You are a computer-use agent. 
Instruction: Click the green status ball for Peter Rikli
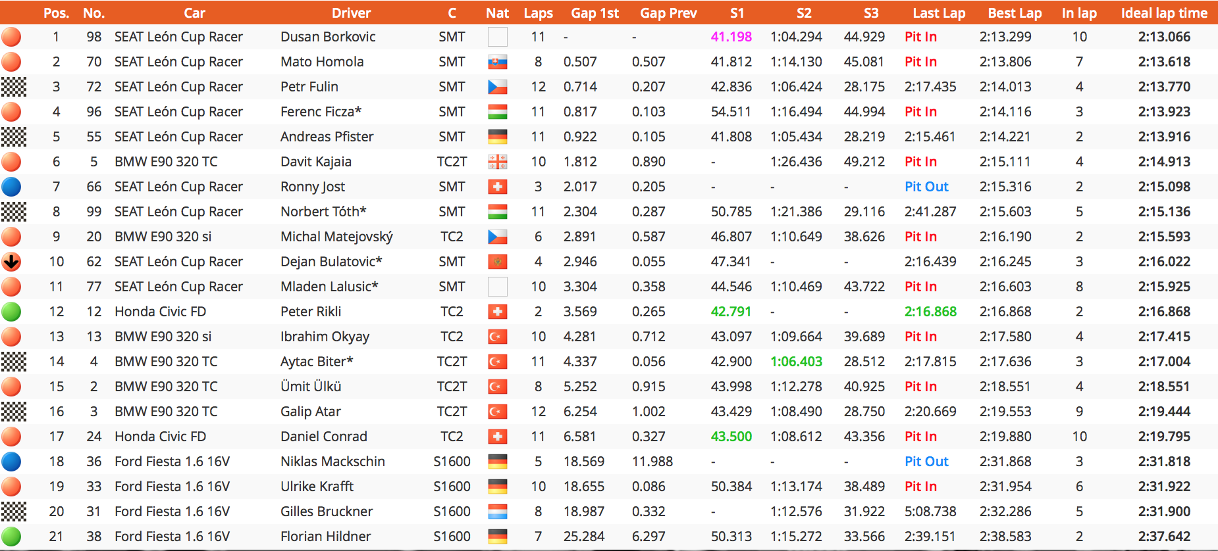point(11,312)
